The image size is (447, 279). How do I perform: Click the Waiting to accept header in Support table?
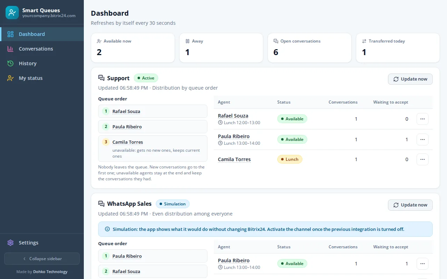pyautogui.click(x=390, y=102)
